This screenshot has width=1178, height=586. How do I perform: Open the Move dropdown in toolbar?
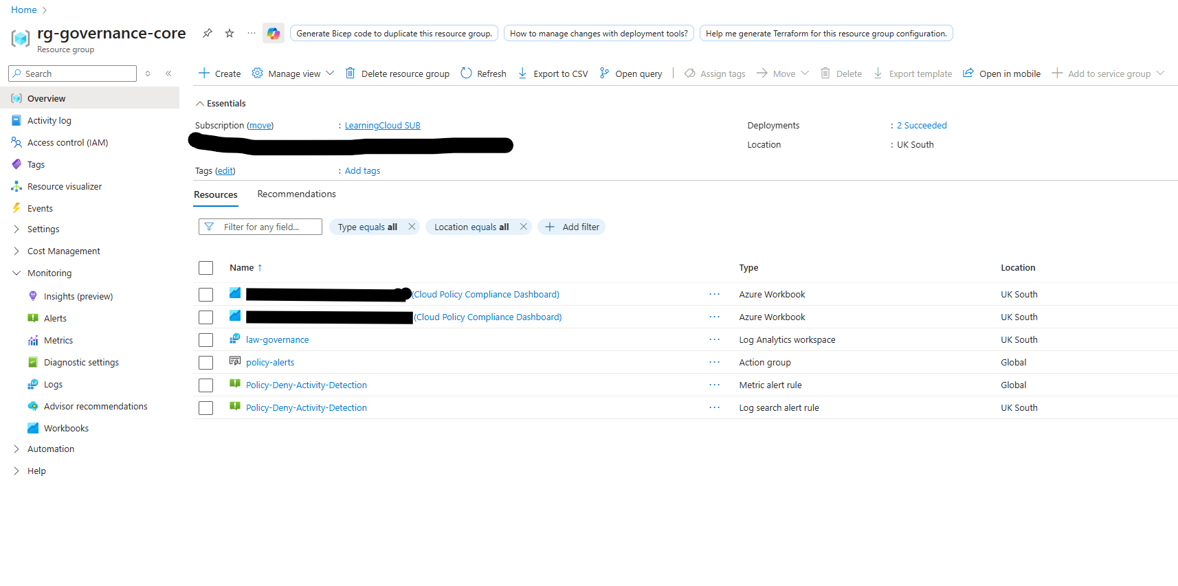click(783, 74)
